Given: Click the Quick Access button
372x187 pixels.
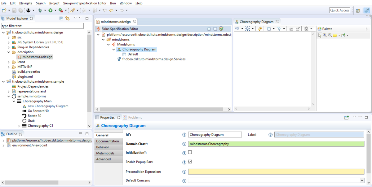Looking at the screenshot, I should pos(340,10).
